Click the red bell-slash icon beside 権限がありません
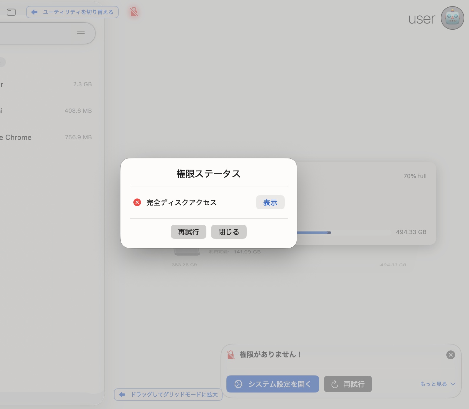 (x=231, y=355)
